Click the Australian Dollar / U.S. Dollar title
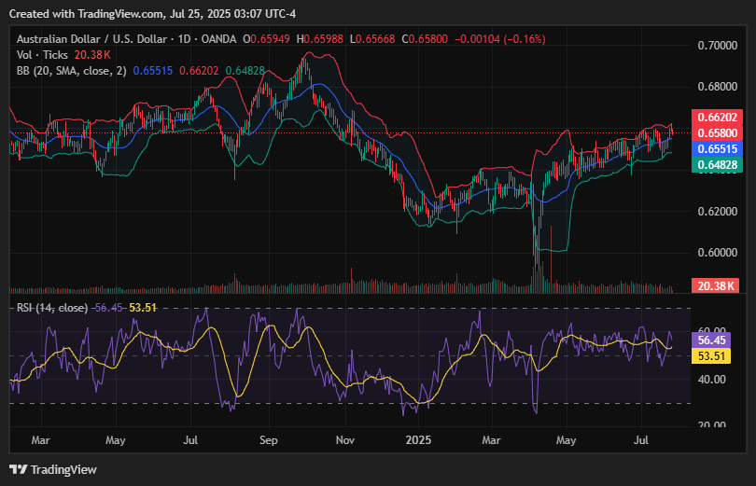 pyautogui.click(x=91, y=39)
